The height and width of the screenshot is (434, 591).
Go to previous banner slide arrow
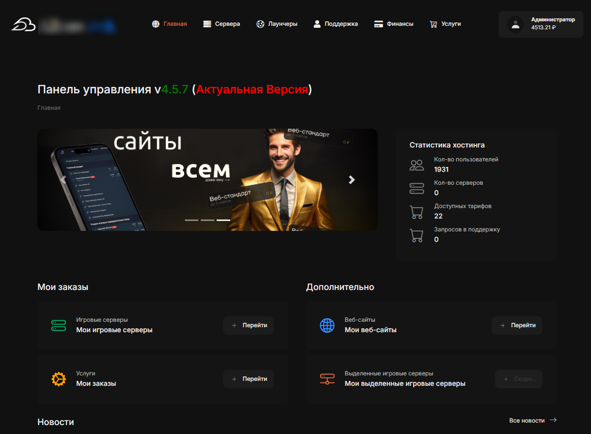tap(63, 180)
